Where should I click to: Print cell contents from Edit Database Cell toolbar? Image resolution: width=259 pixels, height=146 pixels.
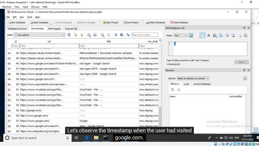[246, 35]
